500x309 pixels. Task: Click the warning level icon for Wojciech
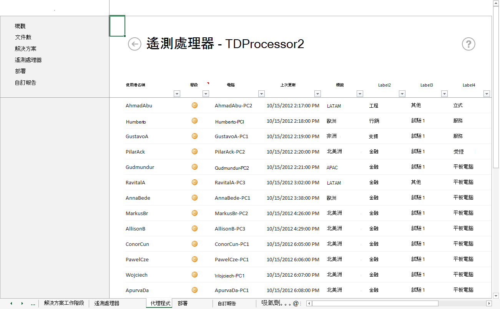tap(194, 274)
